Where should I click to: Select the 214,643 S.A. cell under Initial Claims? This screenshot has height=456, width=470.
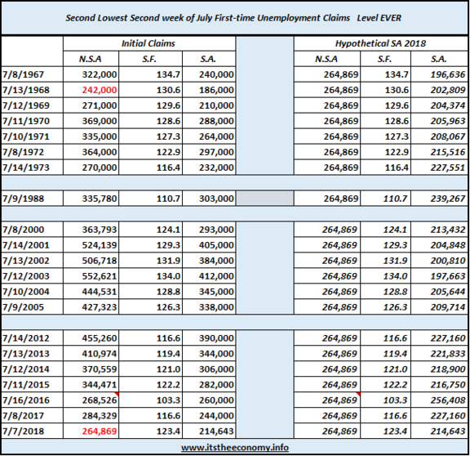(x=209, y=431)
